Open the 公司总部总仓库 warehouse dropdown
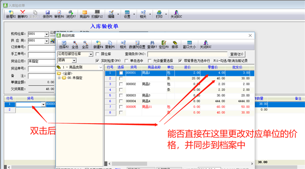Viewport: 305px width, 169px height. click(x=91, y=54)
